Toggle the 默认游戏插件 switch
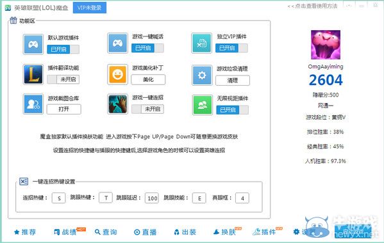The width and height of the screenshot is (384, 243). [x=63, y=49]
